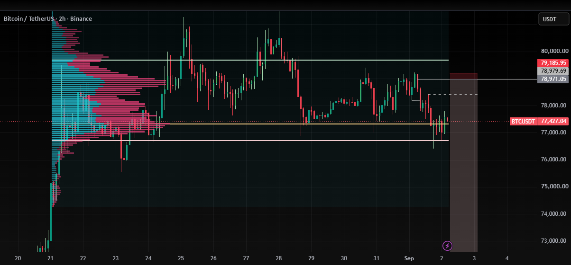Click the 28 date label on time axis
Viewport: 571px width, 265px height.
point(278,258)
